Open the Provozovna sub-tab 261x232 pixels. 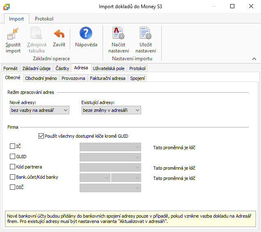point(73,78)
